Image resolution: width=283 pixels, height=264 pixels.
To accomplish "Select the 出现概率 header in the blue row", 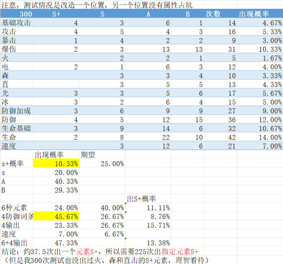I will coord(254,14).
